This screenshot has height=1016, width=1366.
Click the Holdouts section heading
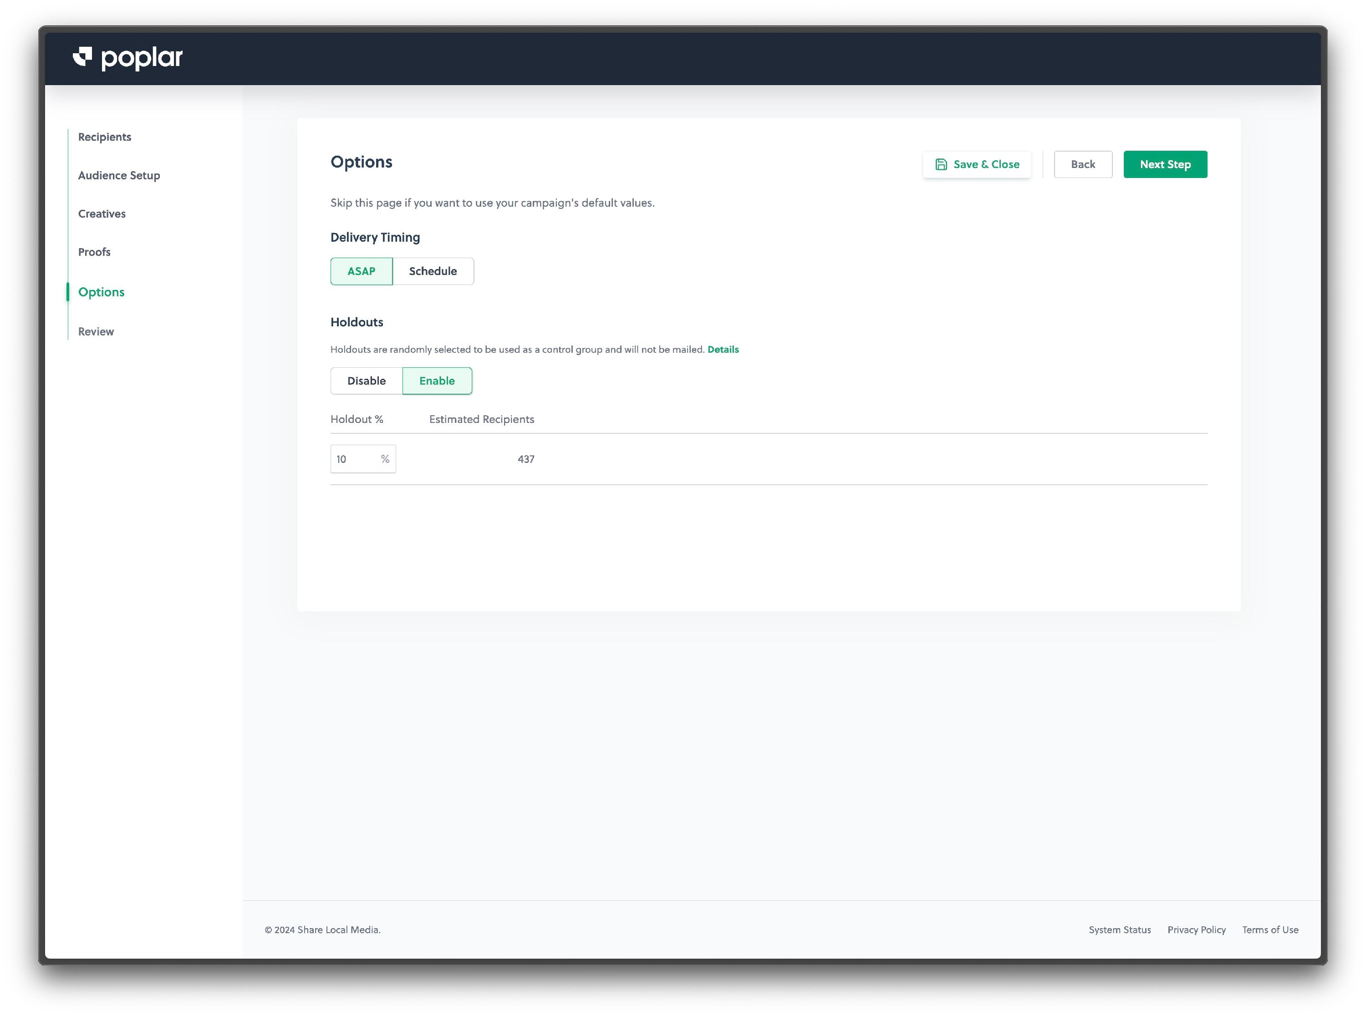click(357, 322)
